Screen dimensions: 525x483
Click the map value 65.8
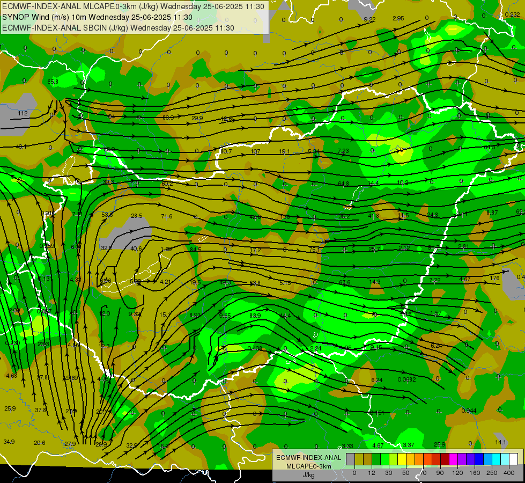[53, 82]
